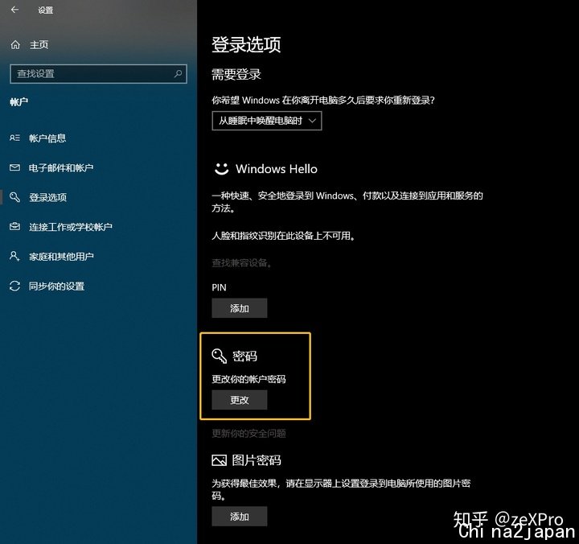
Task: Click the back arrow in Settings header
Action: (x=14, y=10)
